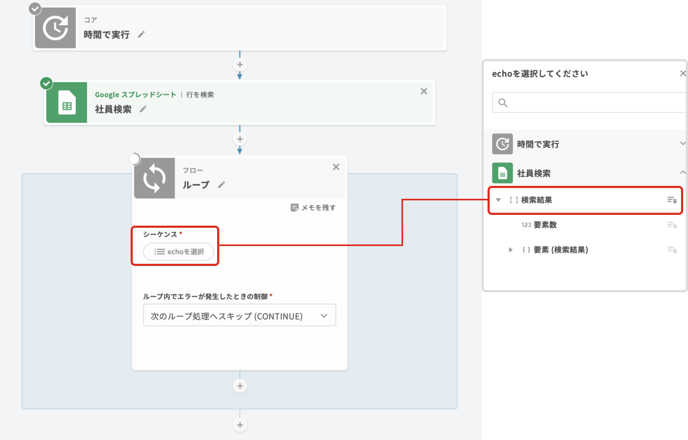The width and height of the screenshot is (688, 440).
Task: Click the echoを選択 button
Action: pos(178,251)
